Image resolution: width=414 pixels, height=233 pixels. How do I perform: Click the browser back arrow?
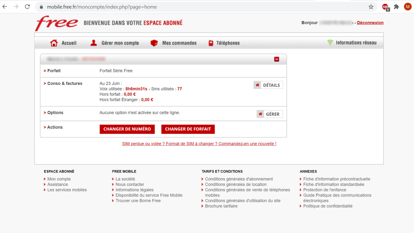pyautogui.click(x=5, y=7)
